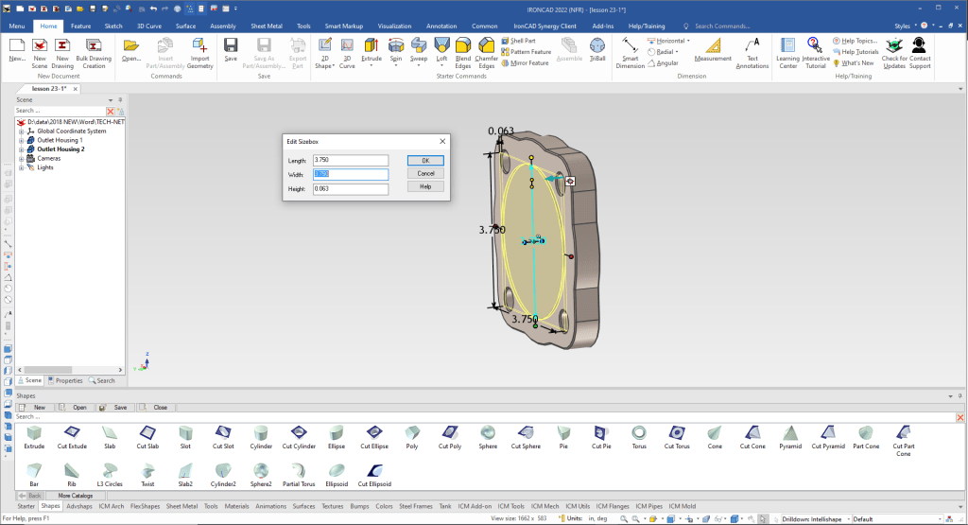Choose the Partial Torus shape

pos(299,472)
